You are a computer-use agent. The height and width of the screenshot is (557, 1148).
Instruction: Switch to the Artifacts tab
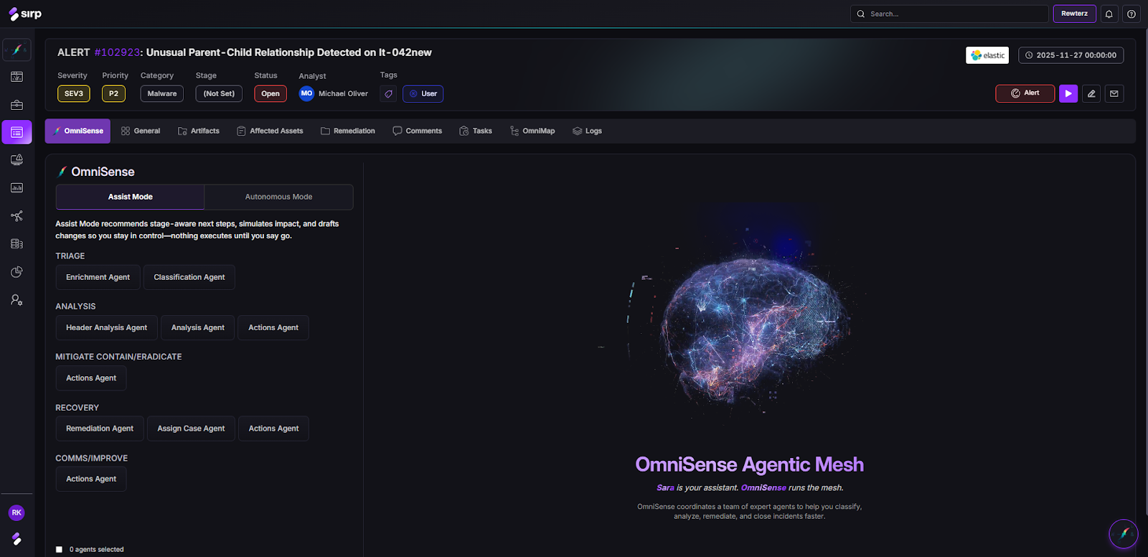[x=199, y=131]
